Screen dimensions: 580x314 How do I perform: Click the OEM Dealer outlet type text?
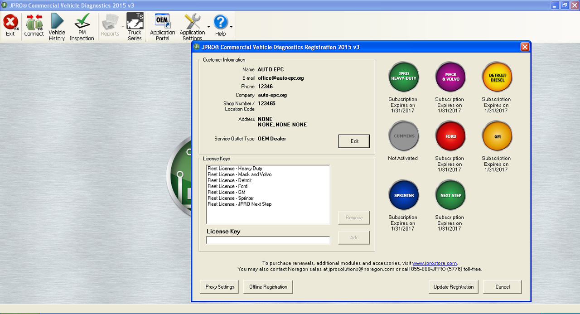272,139
